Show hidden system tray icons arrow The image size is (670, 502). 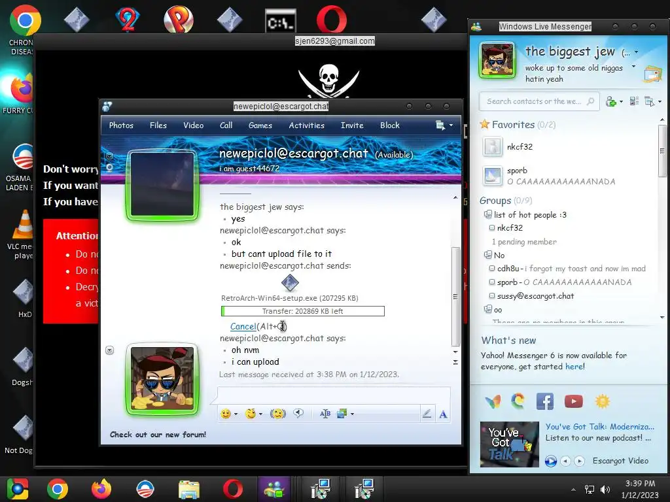pyautogui.click(x=573, y=490)
